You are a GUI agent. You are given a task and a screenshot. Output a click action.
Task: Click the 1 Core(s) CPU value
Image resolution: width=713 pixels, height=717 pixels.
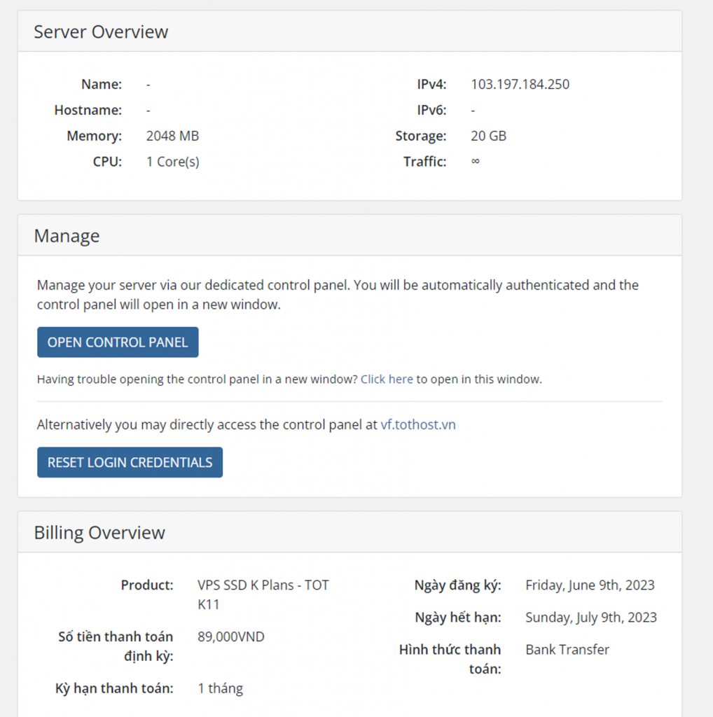[172, 162]
